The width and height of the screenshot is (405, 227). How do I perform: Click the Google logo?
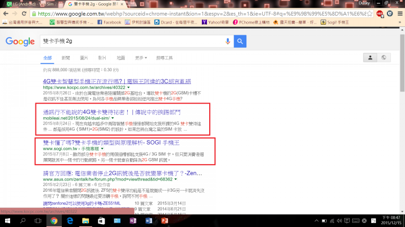(x=20, y=41)
